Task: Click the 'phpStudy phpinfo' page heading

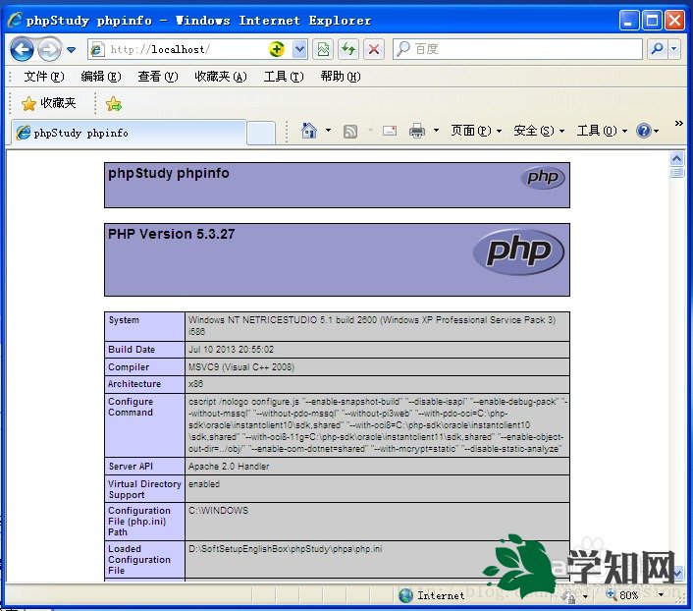Action: (x=169, y=173)
